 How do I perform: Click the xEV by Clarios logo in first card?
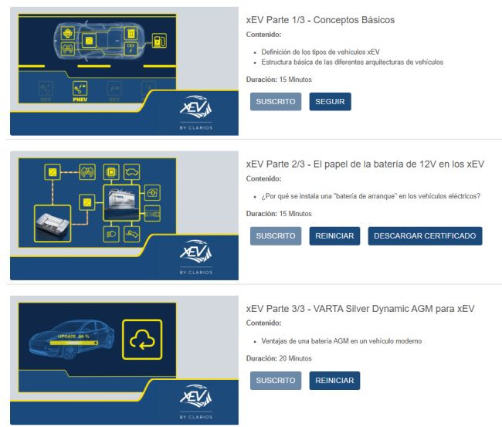click(195, 112)
